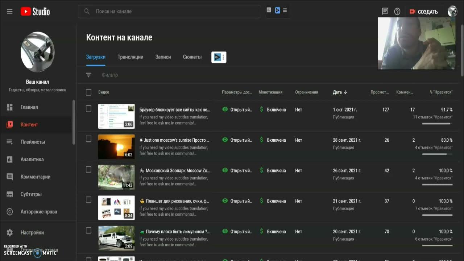
Task: Click the Аналитика chart icon
Action: [x=10, y=159]
